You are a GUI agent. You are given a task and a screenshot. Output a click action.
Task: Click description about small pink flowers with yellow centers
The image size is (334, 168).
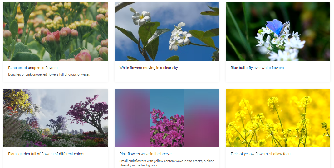tap(167, 163)
